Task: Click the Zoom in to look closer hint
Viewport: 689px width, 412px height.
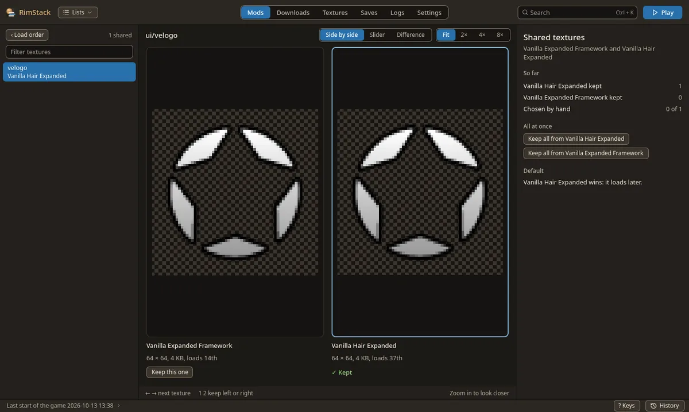Action: tap(479, 393)
